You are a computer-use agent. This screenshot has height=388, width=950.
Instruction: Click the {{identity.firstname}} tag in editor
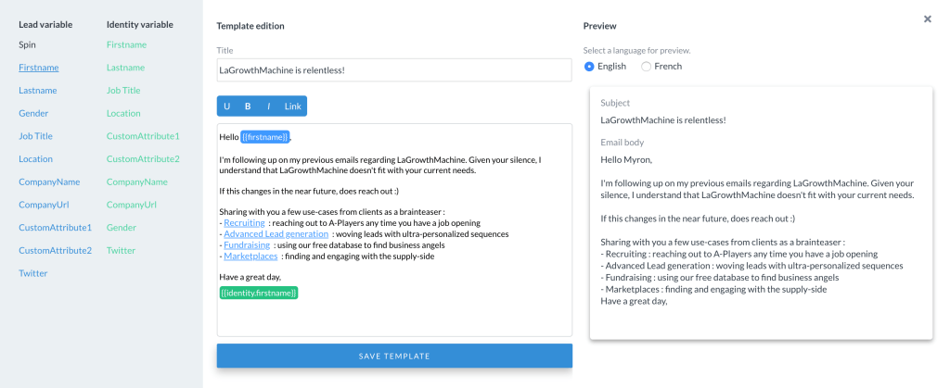click(259, 293)
